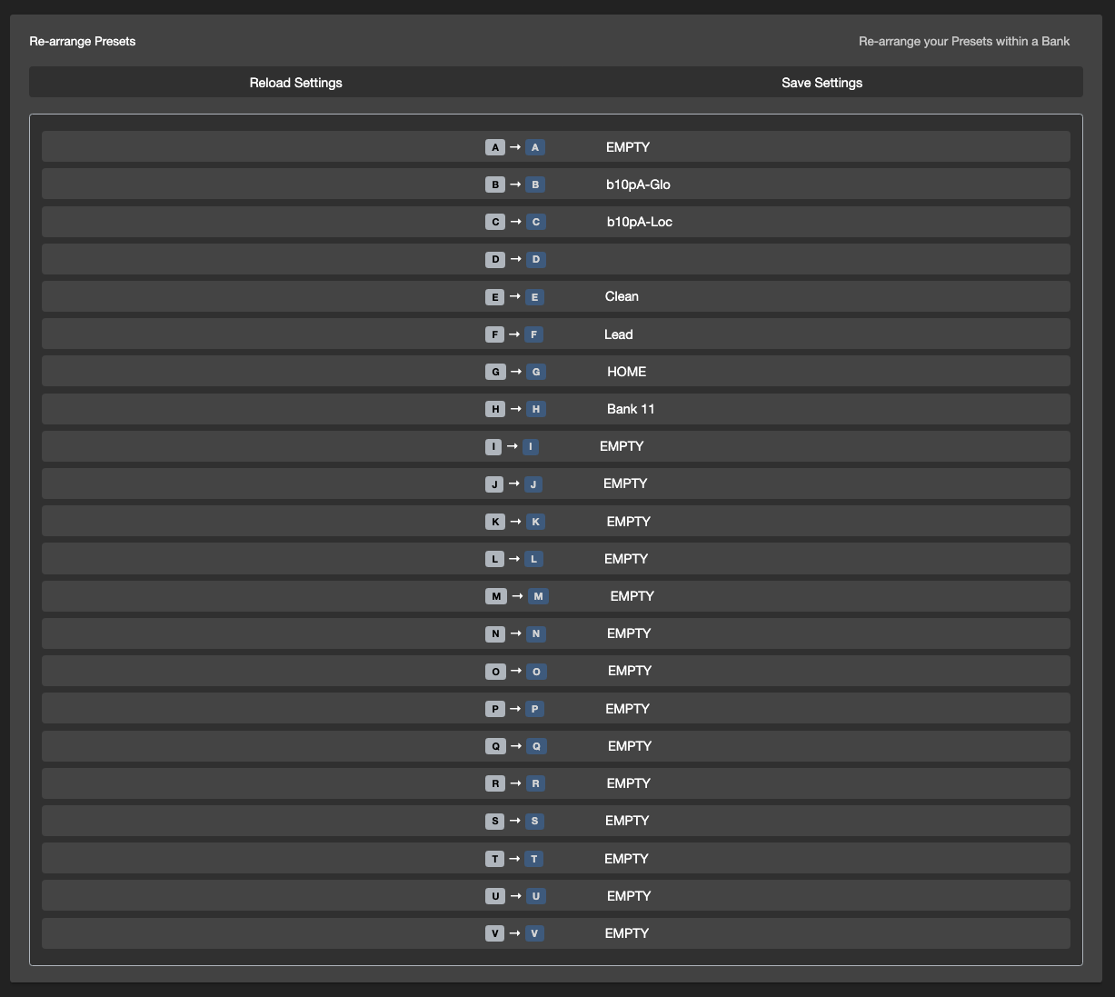1115x997 pixels.
Task: Click the blue destination badge G
Action: 535,372
